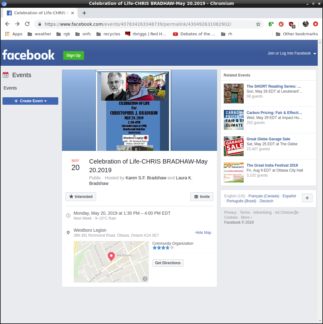Click Get Directions
Viewport: 323px width, 324px height.
pos(168,263)
